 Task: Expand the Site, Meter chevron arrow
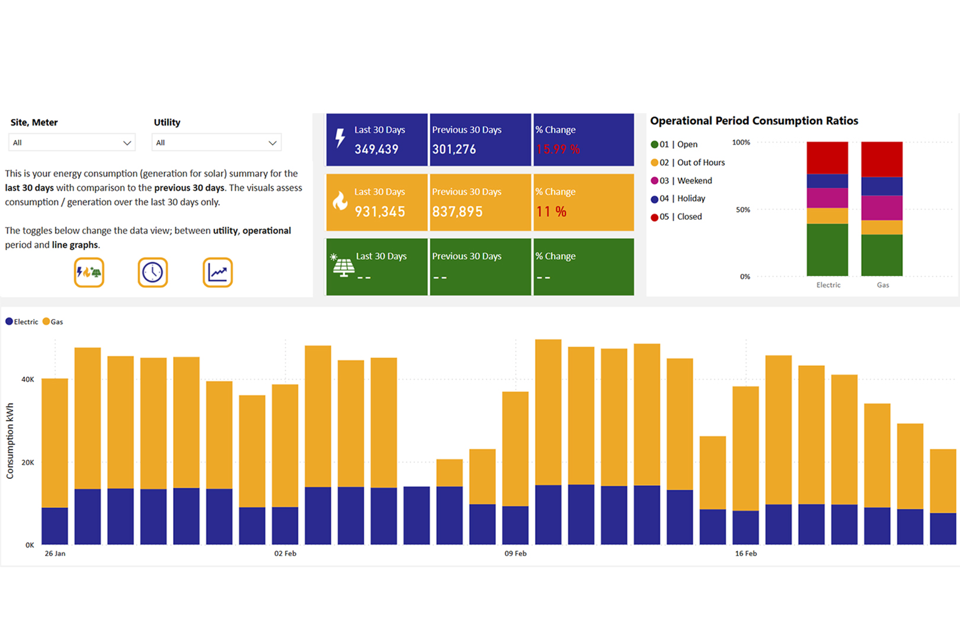click(x=127, y=143)
